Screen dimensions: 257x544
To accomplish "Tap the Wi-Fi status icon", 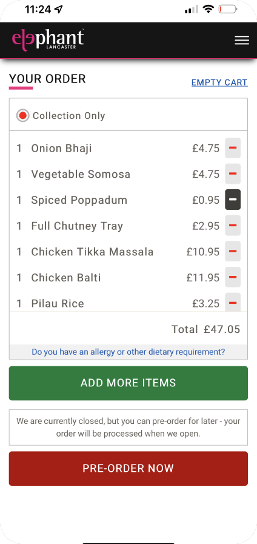I will pyautogui.click(x=208, y=9).
